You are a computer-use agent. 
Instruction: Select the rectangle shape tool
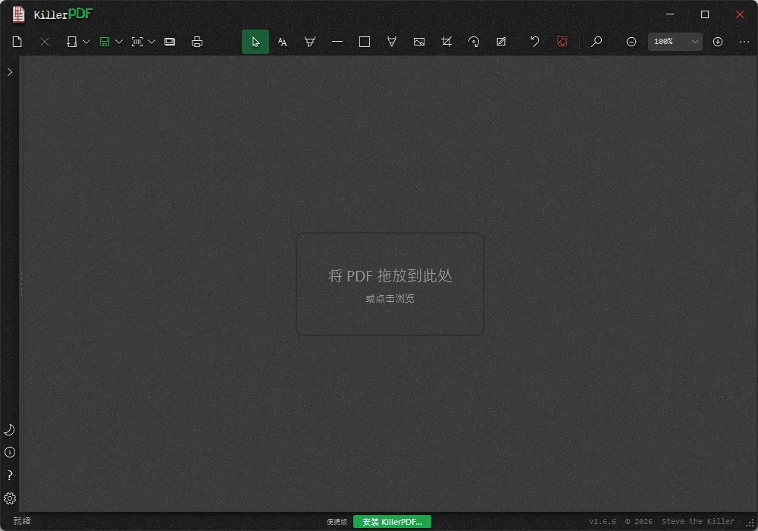tap(365, 42)
